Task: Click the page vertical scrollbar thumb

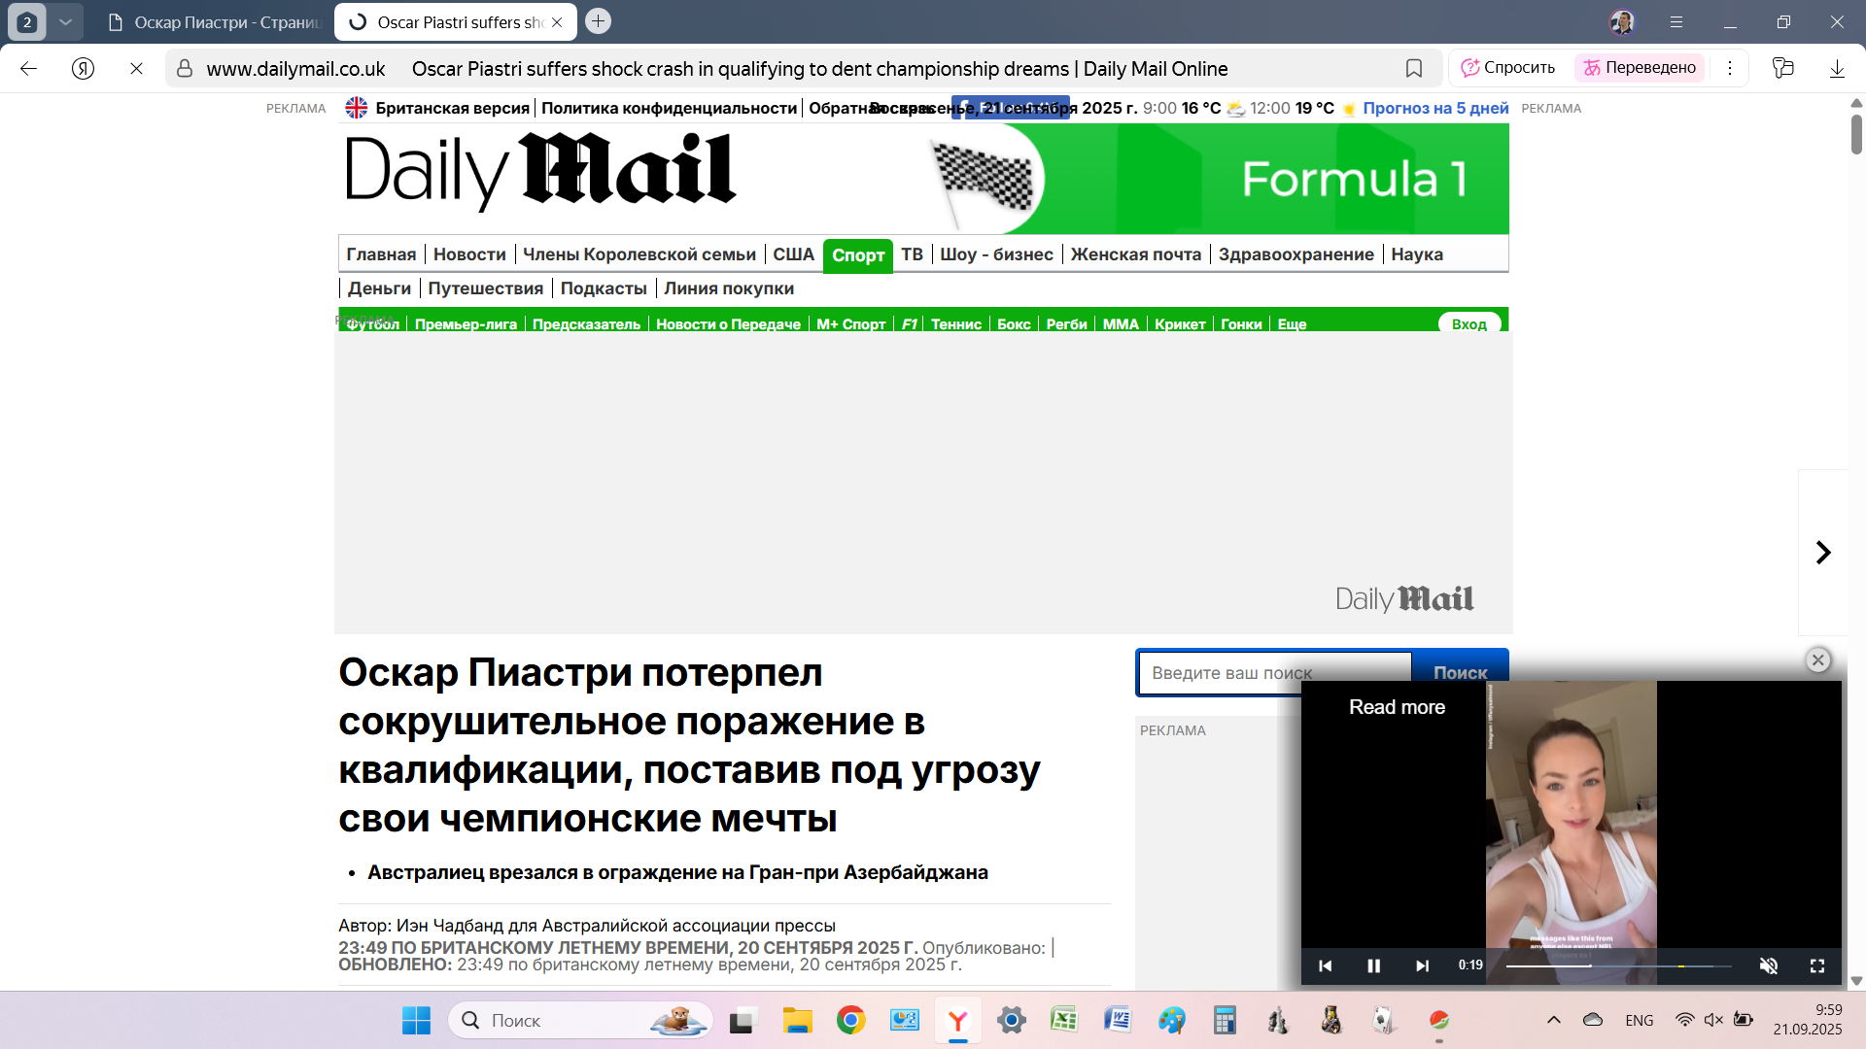Action: tap(1856, 135)
